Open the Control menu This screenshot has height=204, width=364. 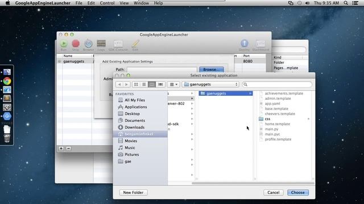[107, 3]
